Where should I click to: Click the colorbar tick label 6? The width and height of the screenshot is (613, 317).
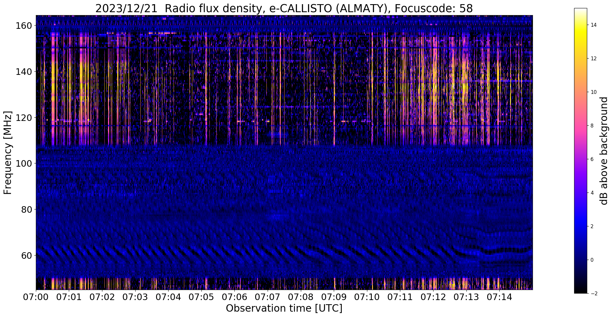(592, 159)
